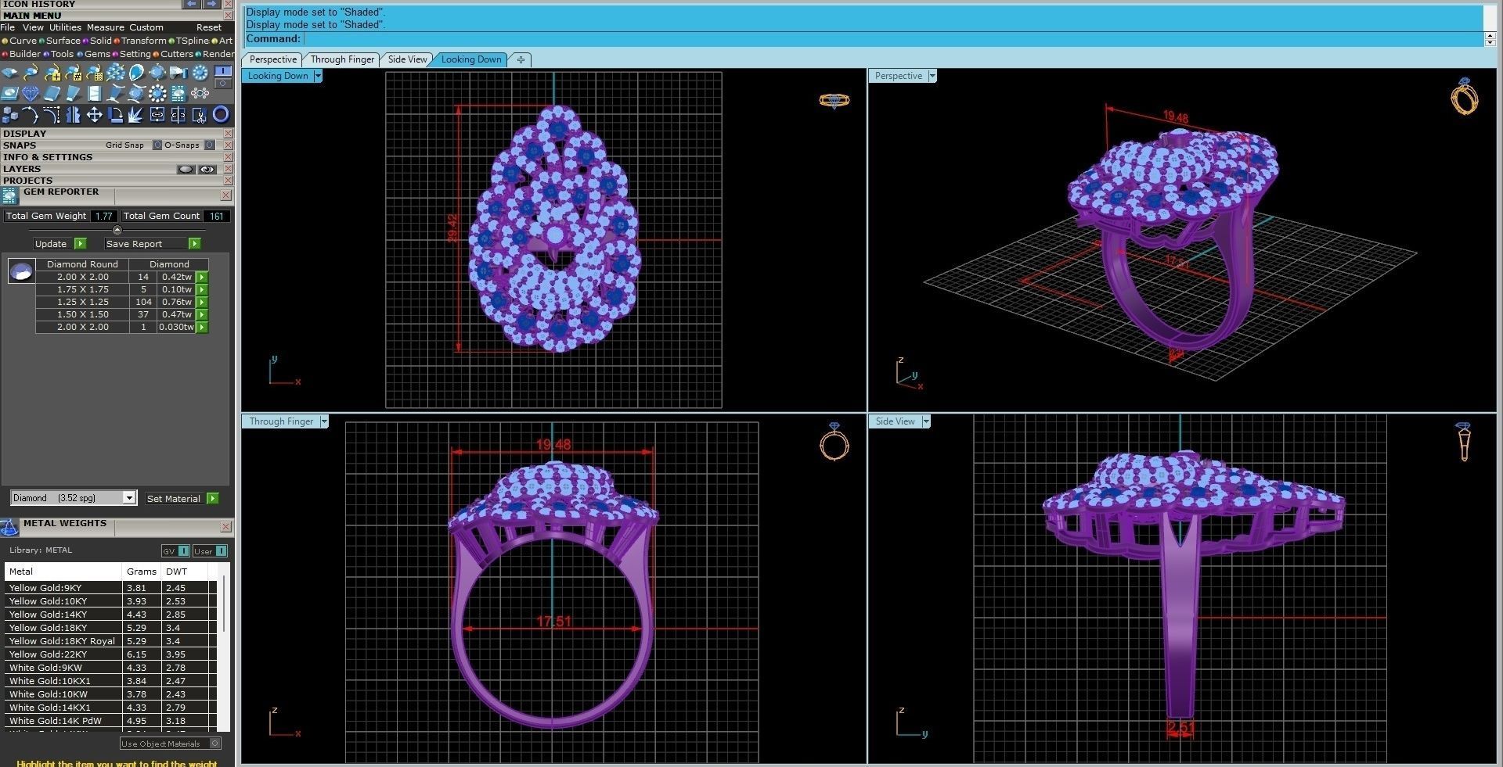
Task: Select the gem-on-curve add (+) tool
Action: pos(52,73)
